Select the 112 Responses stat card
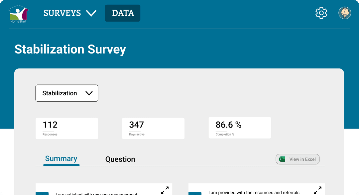This screenshot has width=359, height=195. pos(67,128)
